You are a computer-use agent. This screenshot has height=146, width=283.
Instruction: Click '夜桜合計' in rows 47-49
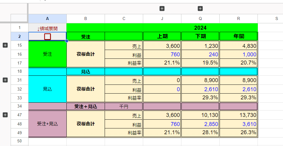tap(86, 124)
